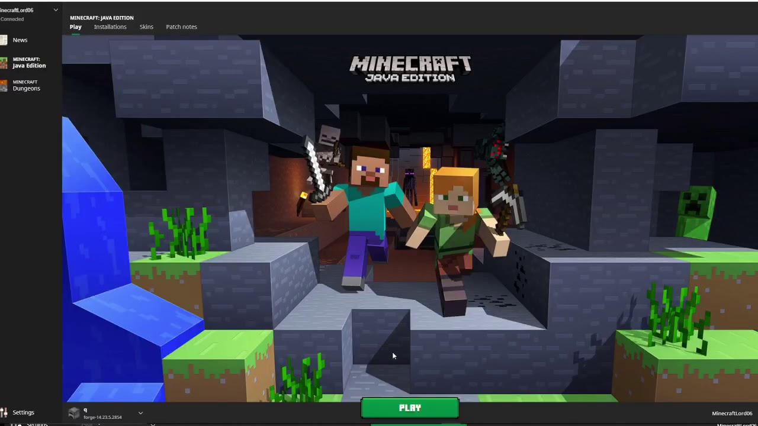Switch to the Play tab
The height and width of the screenshot is (426, 758).
[x=75, y=27]
